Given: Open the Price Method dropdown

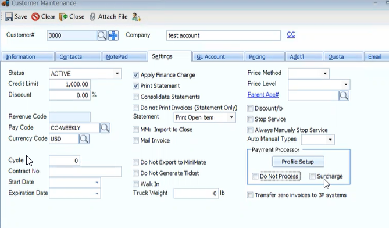Looking at the screenshot, I should 325,73.
